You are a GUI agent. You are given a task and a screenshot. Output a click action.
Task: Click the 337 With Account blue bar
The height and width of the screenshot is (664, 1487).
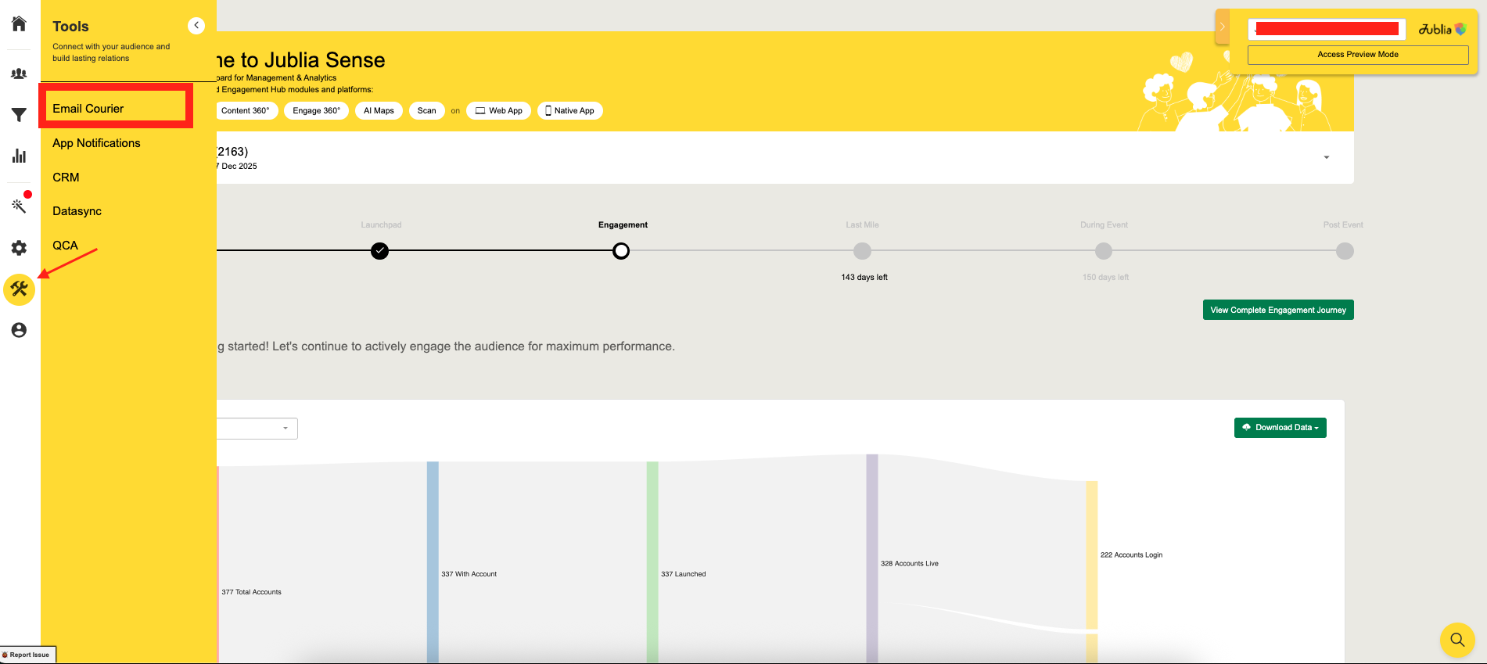[x=433, y=562]
